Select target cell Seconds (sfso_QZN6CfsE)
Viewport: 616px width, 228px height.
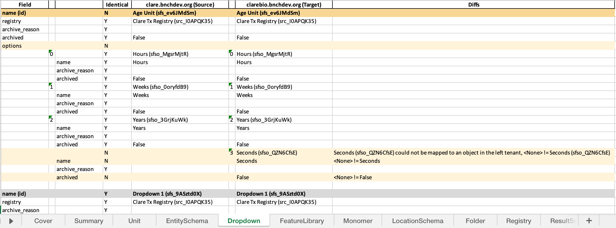(x=284, y=153)
